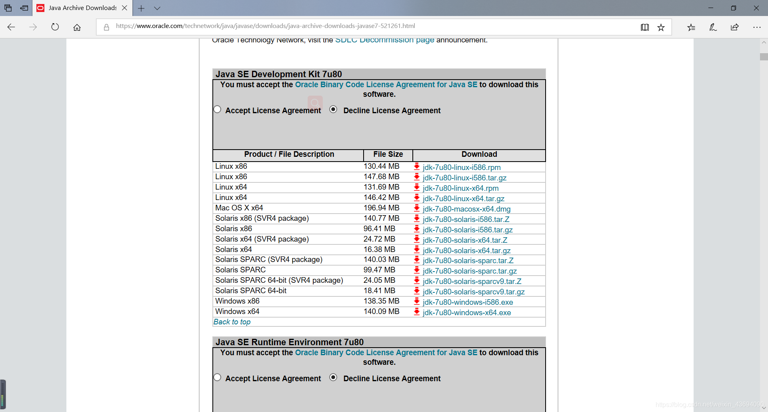Open the Add notes pen icon
This screenshot has width=768, height=412.
pyautogui.click(x=713, y=27)
